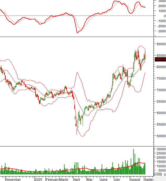Click the 3000 label on oscillator axis

pos(161,1)
